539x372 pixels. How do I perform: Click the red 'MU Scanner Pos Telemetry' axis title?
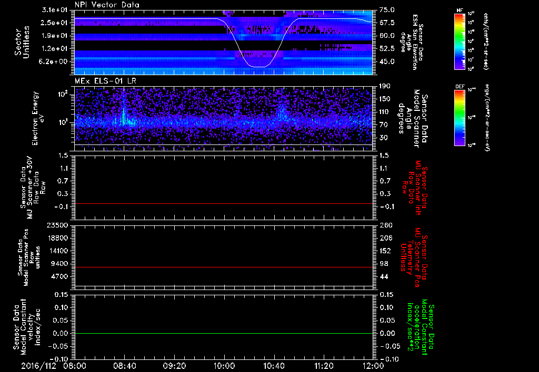point(415,257)
